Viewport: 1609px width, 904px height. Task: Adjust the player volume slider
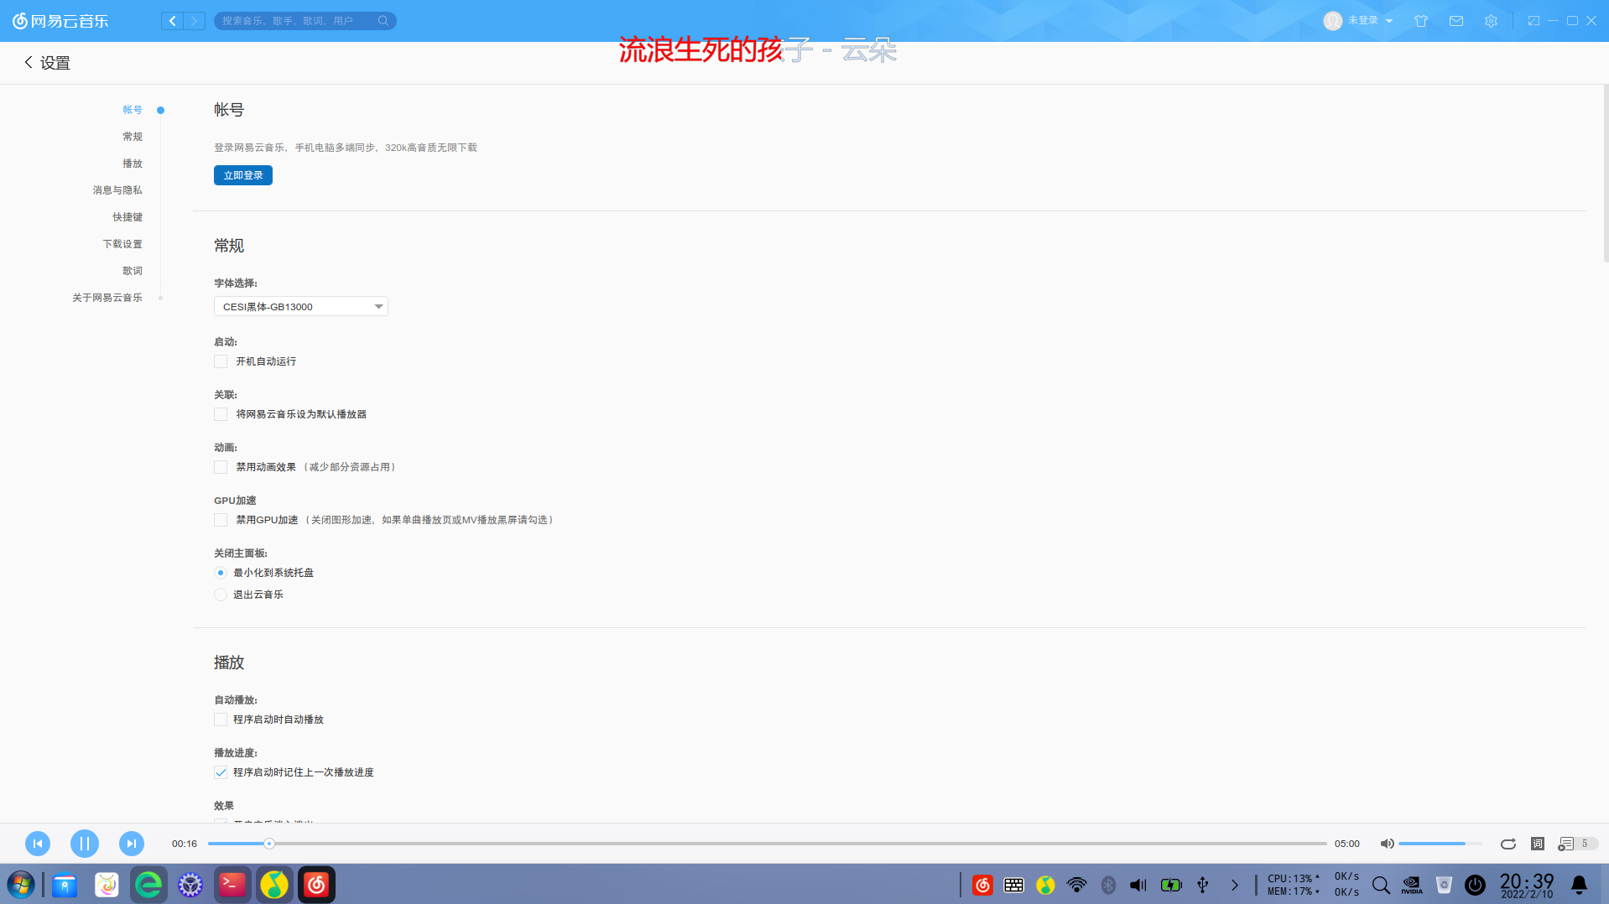pyautogui.click(x=1440, y=844)
